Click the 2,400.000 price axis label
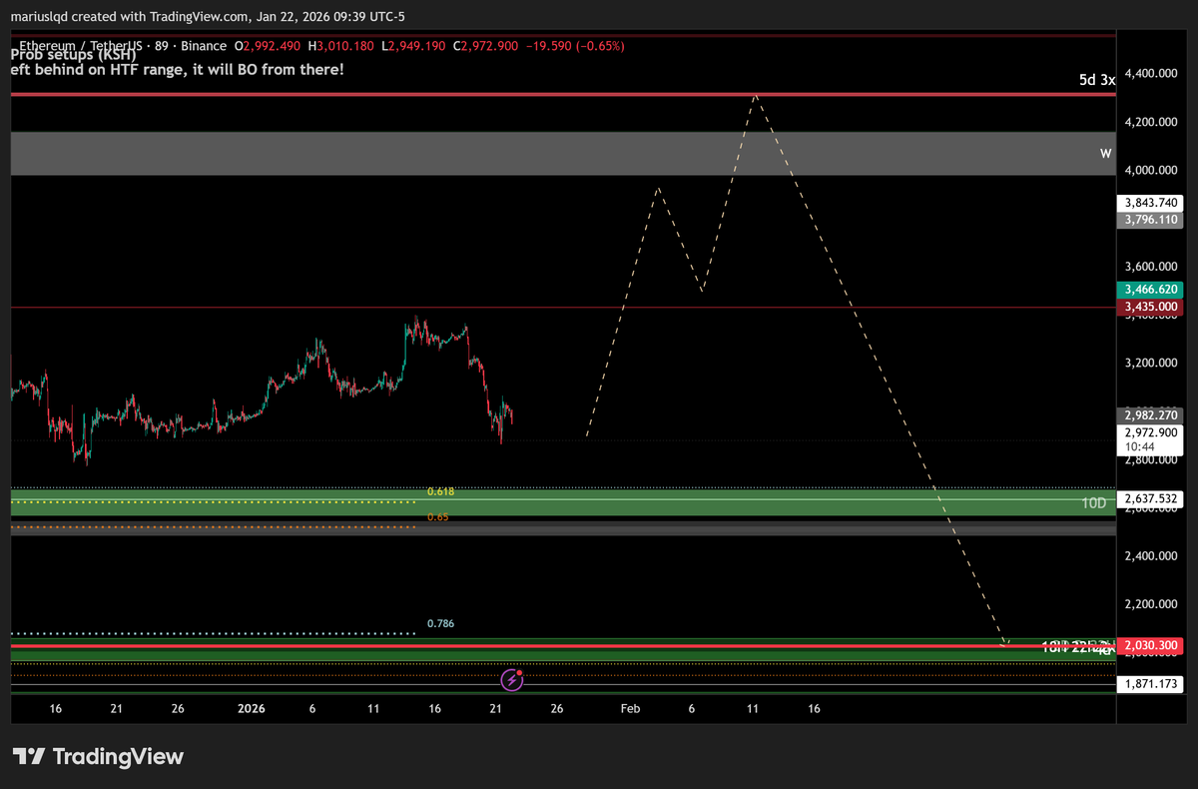This screenshot has height=789, width=1198. pyautogui.click(x=1151, y=555)
